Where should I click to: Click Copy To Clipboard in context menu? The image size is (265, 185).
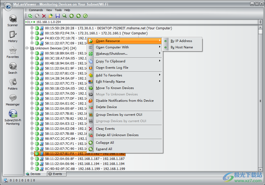[111, 61]
